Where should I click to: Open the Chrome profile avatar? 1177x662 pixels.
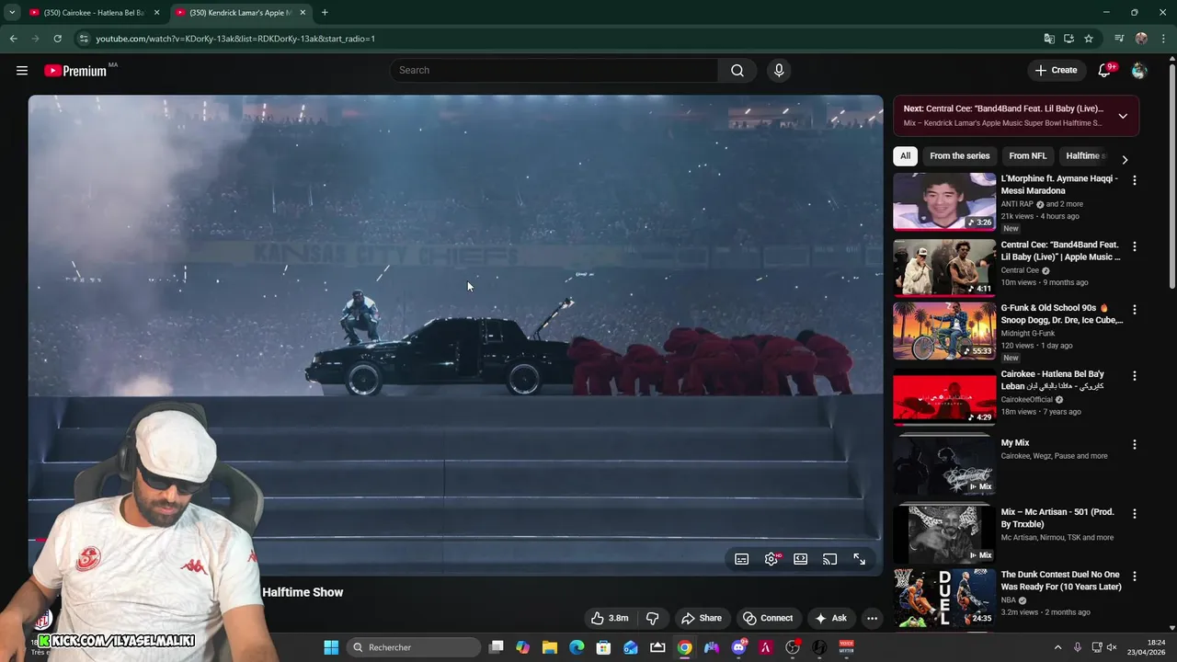click(1141, 39)
